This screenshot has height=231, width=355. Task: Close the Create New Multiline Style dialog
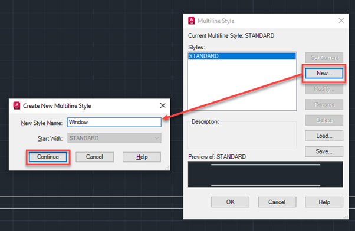click(163, 105)
